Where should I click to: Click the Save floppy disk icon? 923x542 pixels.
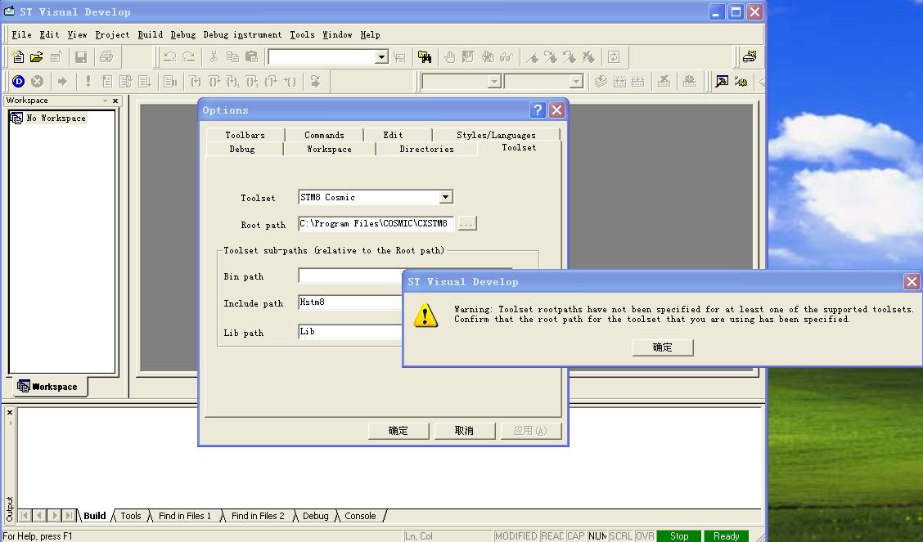point(81,57)
